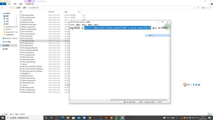
Task: Select ETH-ethproxy.bat in the file list
Action: coord(27,43)
